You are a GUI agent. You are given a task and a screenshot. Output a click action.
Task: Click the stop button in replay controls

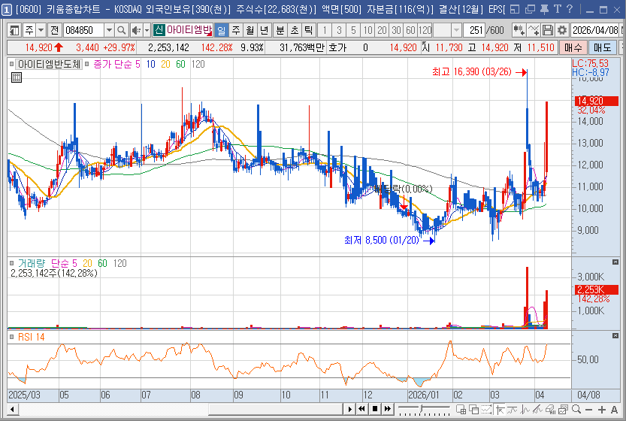375,409
